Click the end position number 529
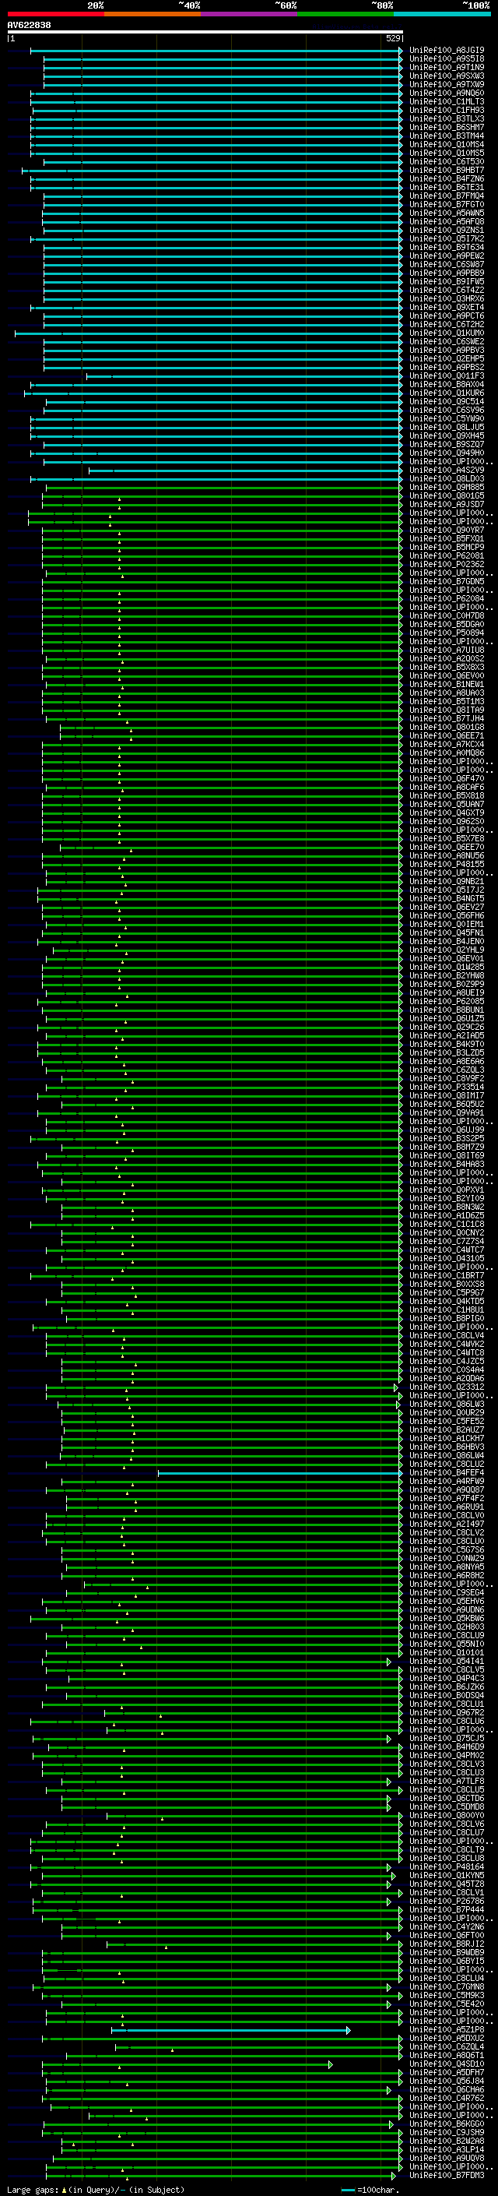498x2196 pixels. click(392, 38)
